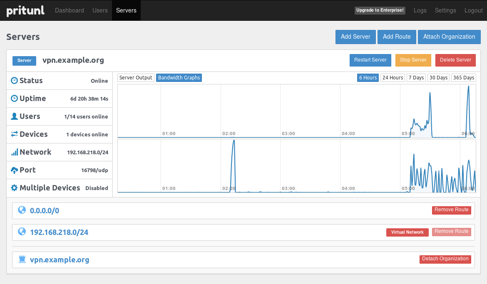This screenshot has height=284, width=487.
Task: Click the blue Server label badge
Action: pyautogui.click(x=24, y=61)
